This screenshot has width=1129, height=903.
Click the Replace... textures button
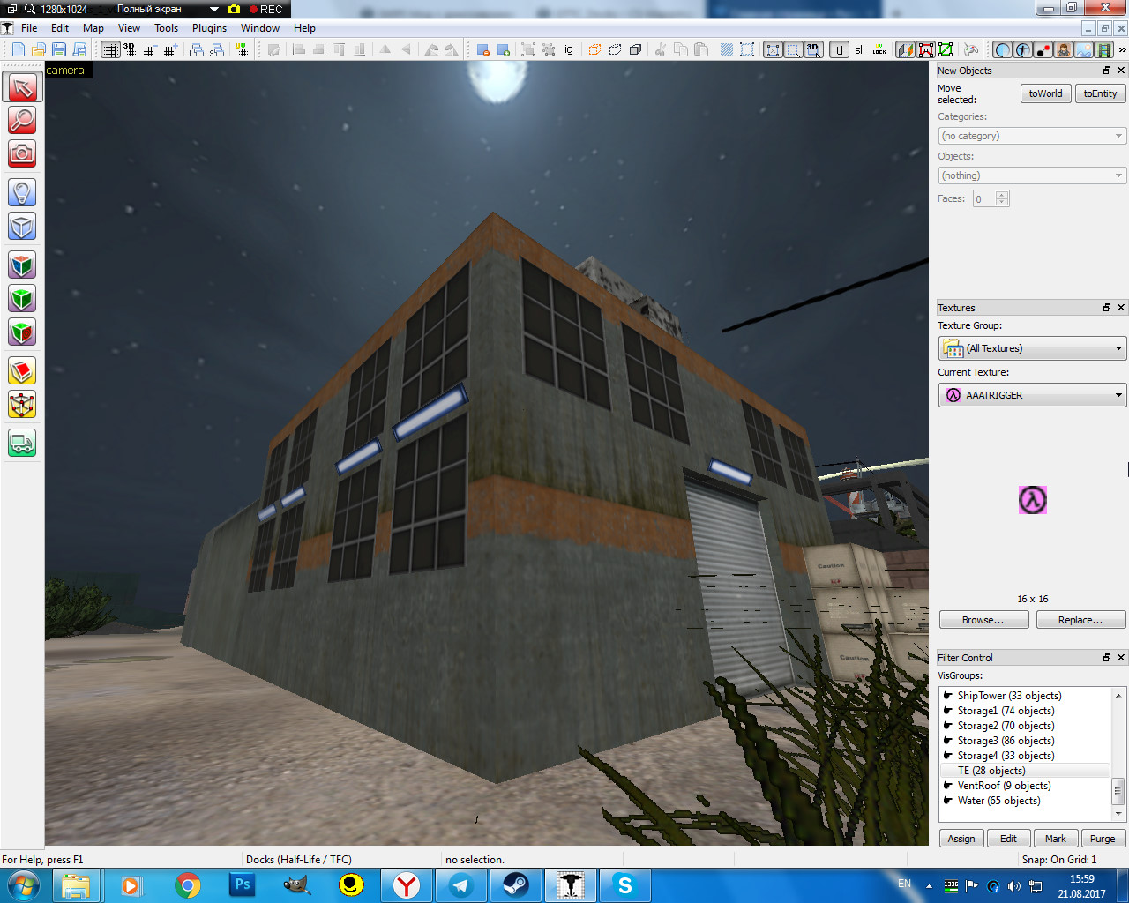coord(1080,620)
